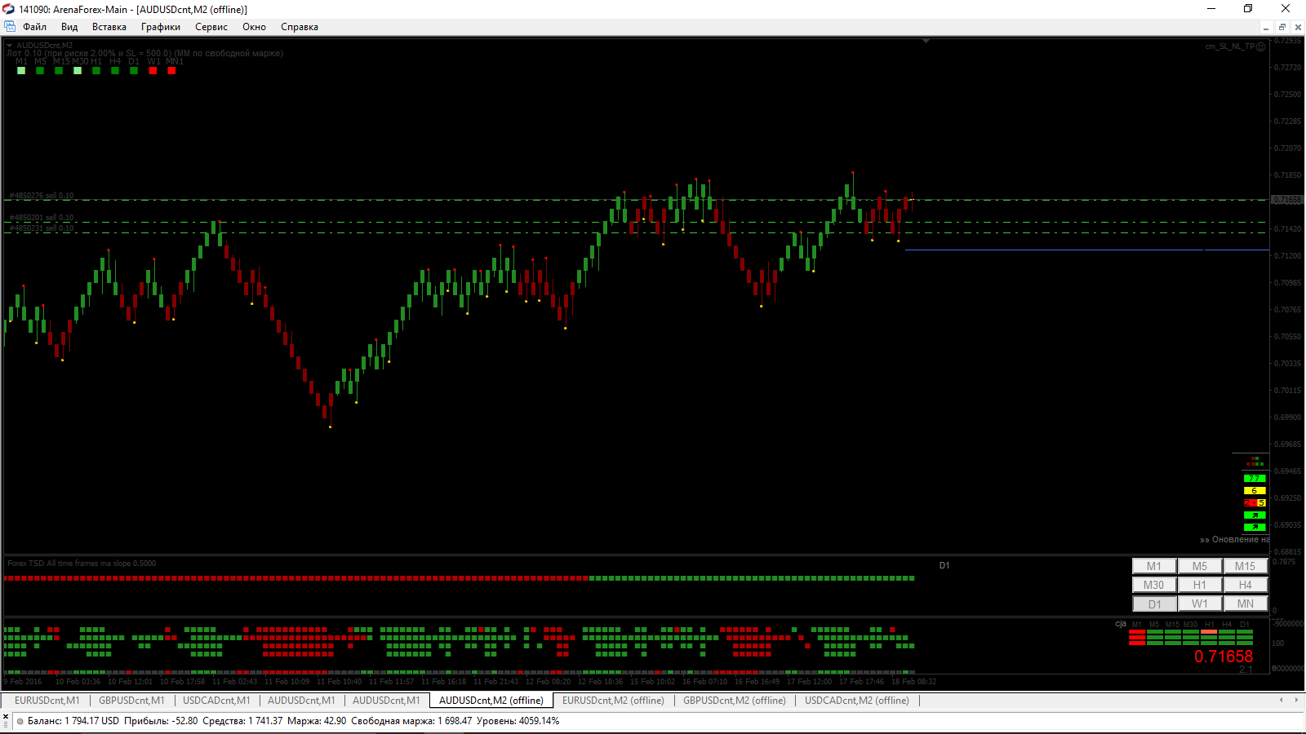The image size is (1306, 734).
Task: Click the Средства: 1 741.37 value
Action: click(x=242, y=722)
